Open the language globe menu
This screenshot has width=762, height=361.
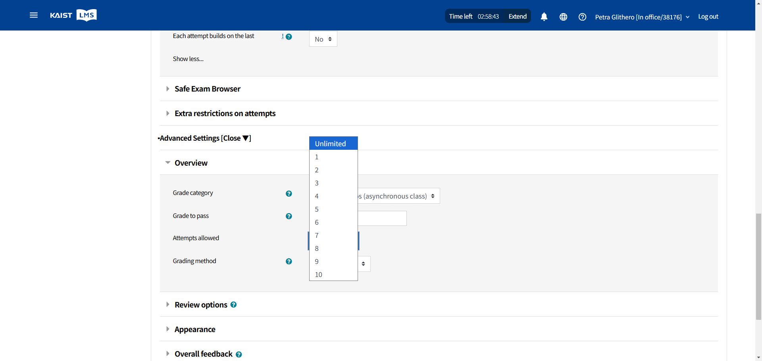563,17
